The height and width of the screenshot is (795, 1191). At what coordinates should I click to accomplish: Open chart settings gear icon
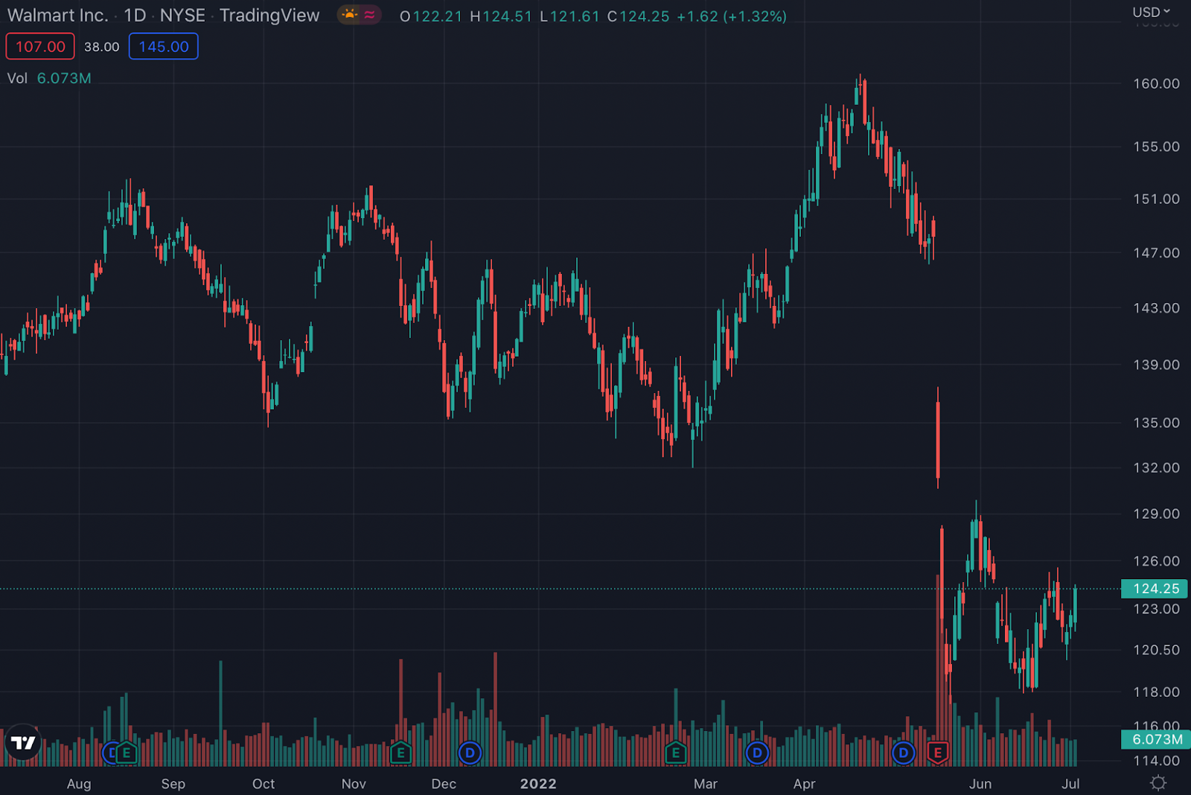tap(1158, 782)
